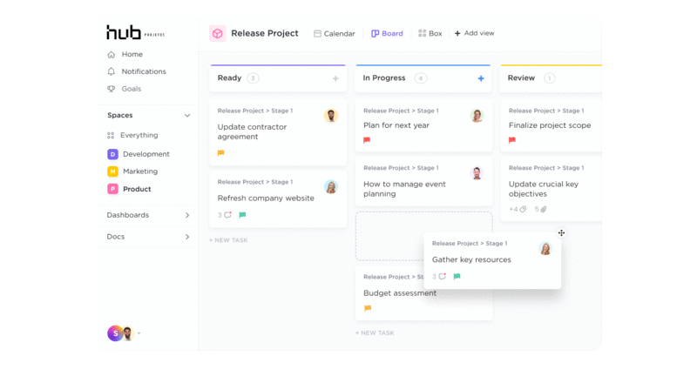Open the user avatar dropdown menu
The width and height of the screenshot is (697, 383).
[139, 333]
